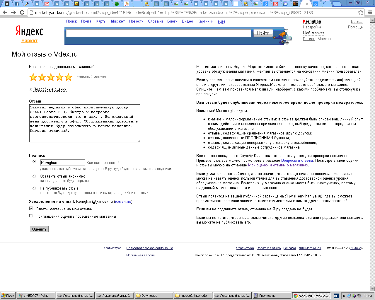Image resolution: width=375 pixels, height=300 pixels.
Task: Select the Kernghan signature radio button
Action: point(34,161)
